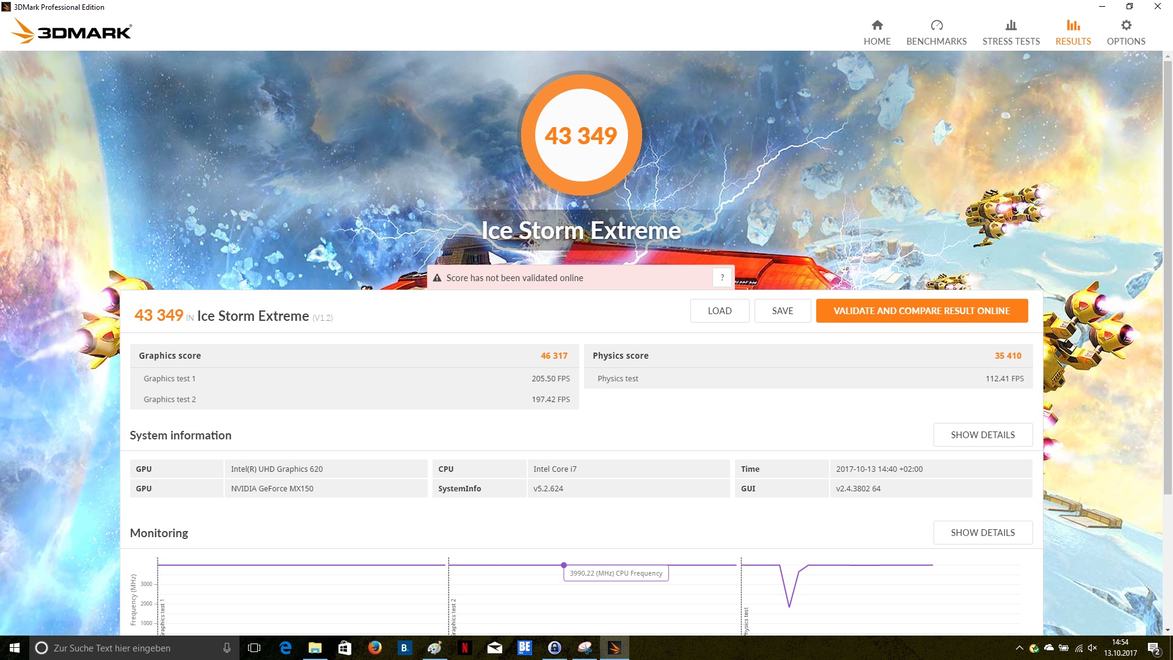Expand hidden system tray icons

coord(1019,648)
